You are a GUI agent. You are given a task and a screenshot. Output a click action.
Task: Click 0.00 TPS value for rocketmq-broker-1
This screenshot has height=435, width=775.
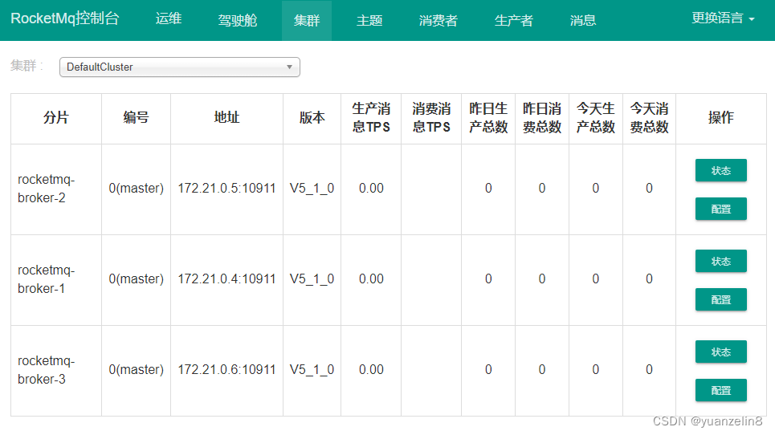coord(371,279)
